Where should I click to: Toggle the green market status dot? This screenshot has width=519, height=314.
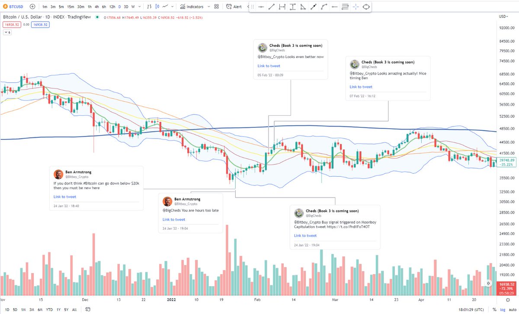click(x=97, y=17)
